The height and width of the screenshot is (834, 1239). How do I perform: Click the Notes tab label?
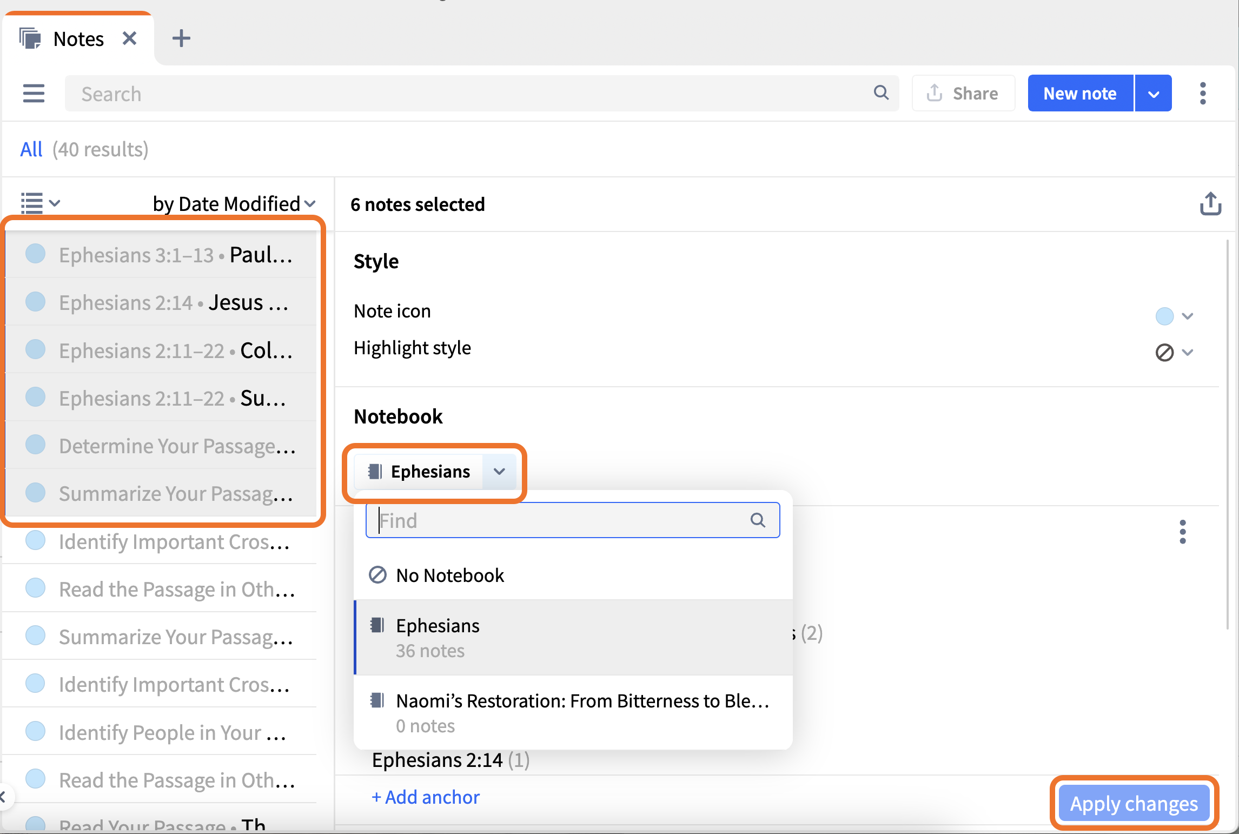point(78,39)
